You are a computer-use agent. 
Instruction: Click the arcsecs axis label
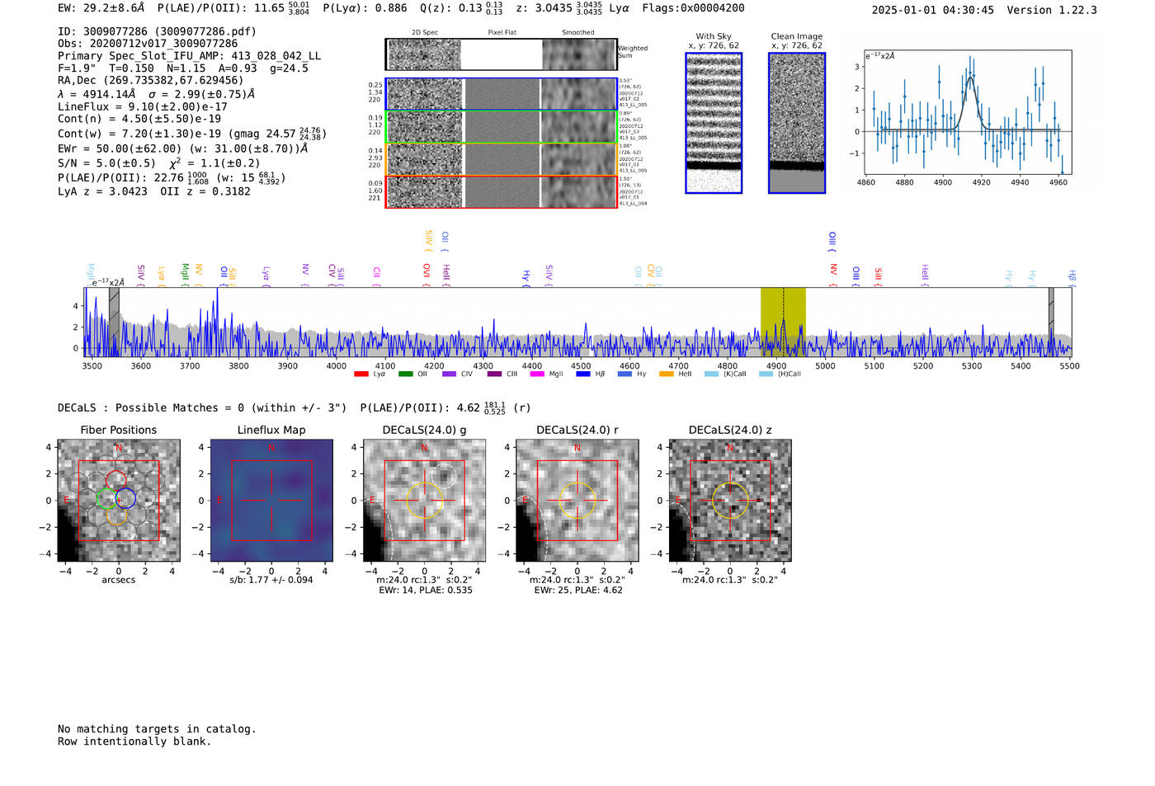tap(119, 580)
